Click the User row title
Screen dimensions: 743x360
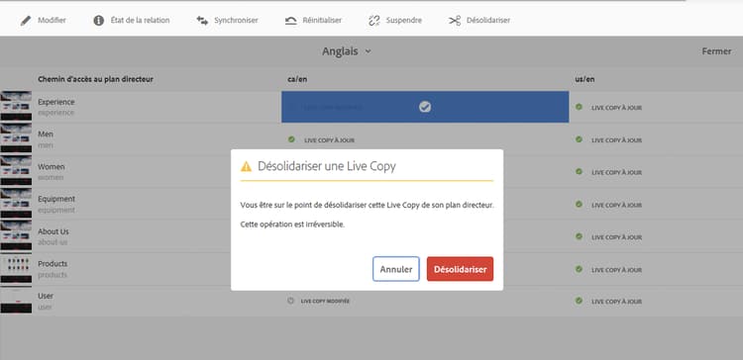click(x=46, y=296)
